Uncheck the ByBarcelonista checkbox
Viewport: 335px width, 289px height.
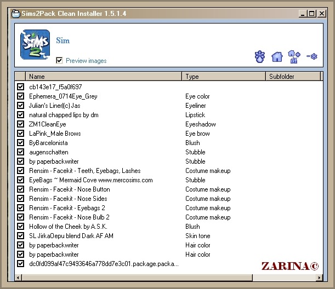20,143
